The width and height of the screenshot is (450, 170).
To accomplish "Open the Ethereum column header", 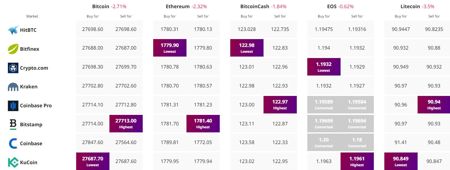I will pos(178,6).
